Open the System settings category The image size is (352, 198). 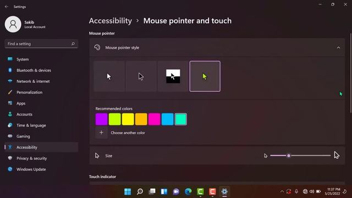(41, 59)
